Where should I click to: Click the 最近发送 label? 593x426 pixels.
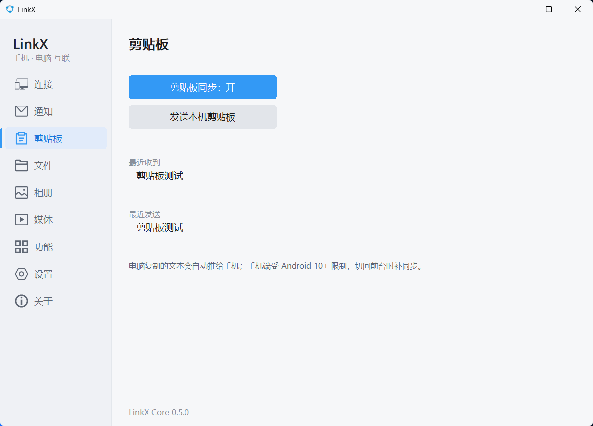[x=145, y=214]
